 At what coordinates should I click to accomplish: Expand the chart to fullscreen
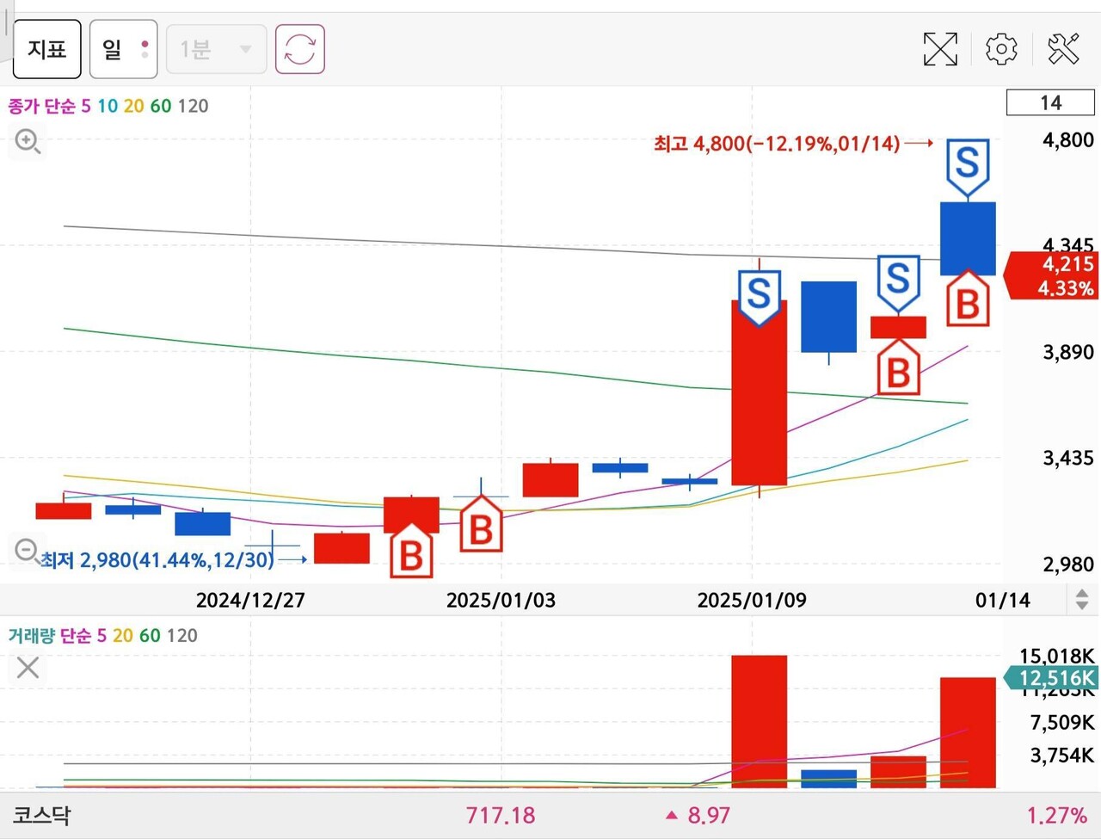click(x=940, y=49)
